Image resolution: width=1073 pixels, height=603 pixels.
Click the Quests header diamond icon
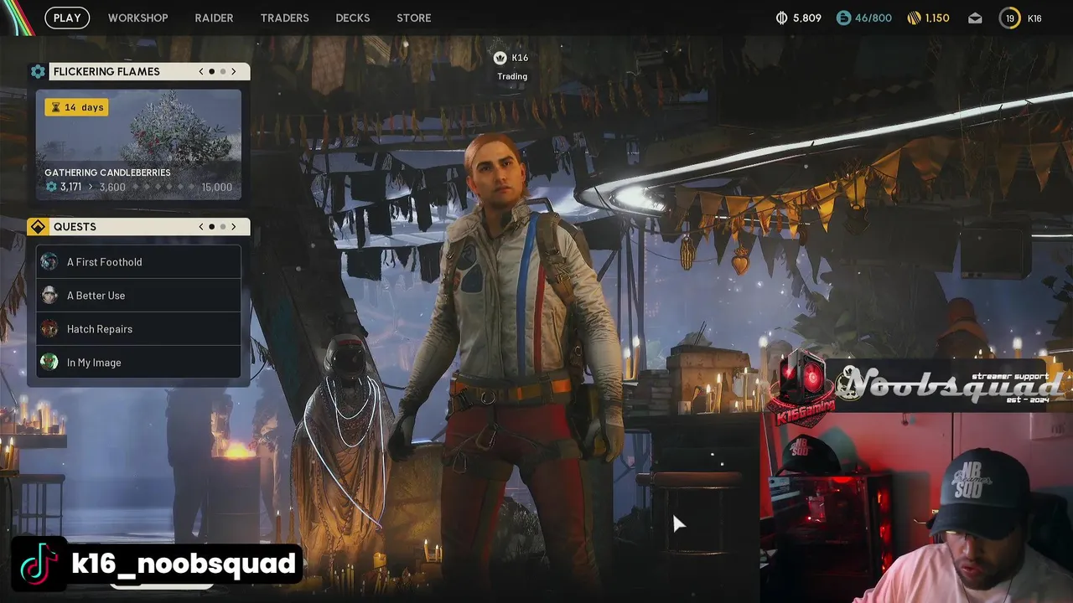click(x=38, y=226)
